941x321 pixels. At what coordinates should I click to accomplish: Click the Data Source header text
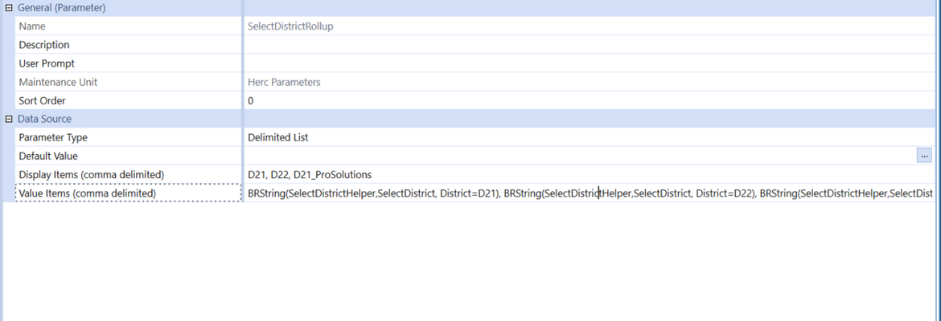(44, 120)
